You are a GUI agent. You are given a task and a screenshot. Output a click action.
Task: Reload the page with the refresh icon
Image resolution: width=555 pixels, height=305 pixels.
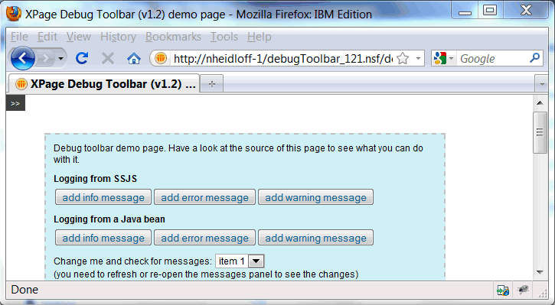(82, 58)
